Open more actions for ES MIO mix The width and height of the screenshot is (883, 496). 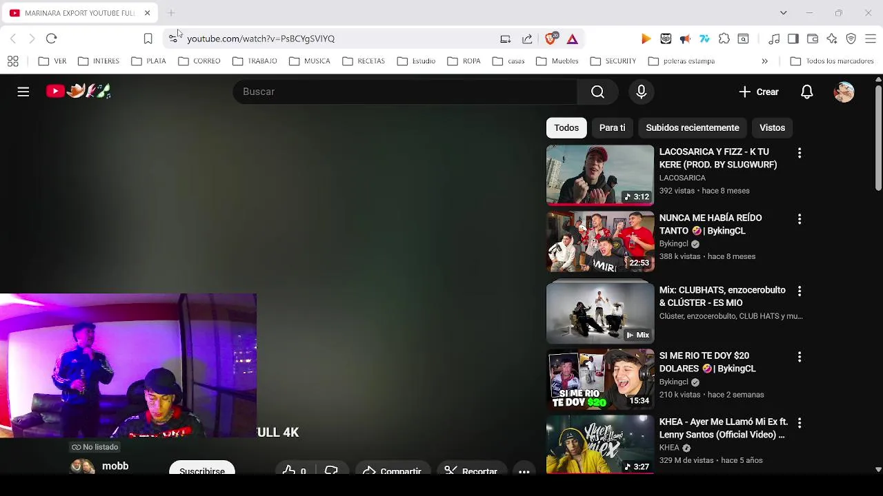pos(800,291)
